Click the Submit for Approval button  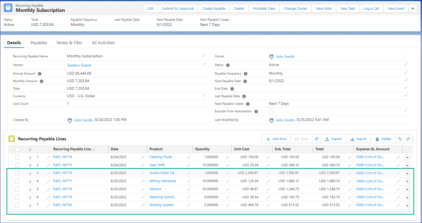[178, 8]
